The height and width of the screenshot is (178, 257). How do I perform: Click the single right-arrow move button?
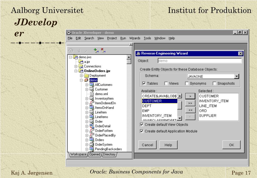[x=190, y=96]
